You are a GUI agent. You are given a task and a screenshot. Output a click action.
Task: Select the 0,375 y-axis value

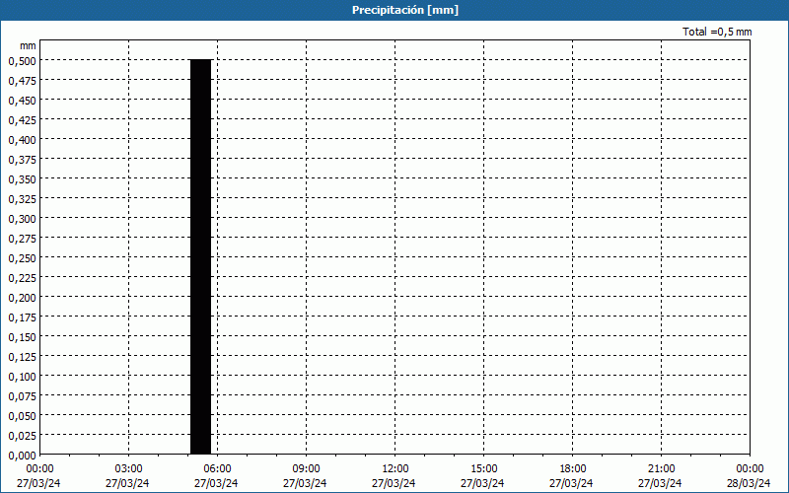[x=23, y=160]
